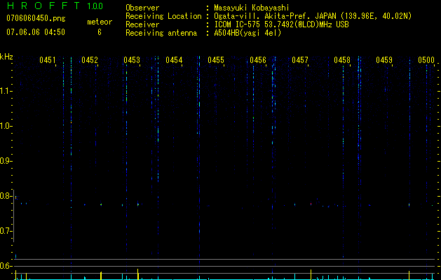Click the 0453 time marker
441x280 pixels.
[x=132, y=59]
